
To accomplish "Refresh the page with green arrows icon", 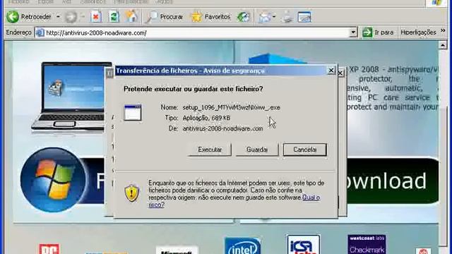I will [114, 17].
